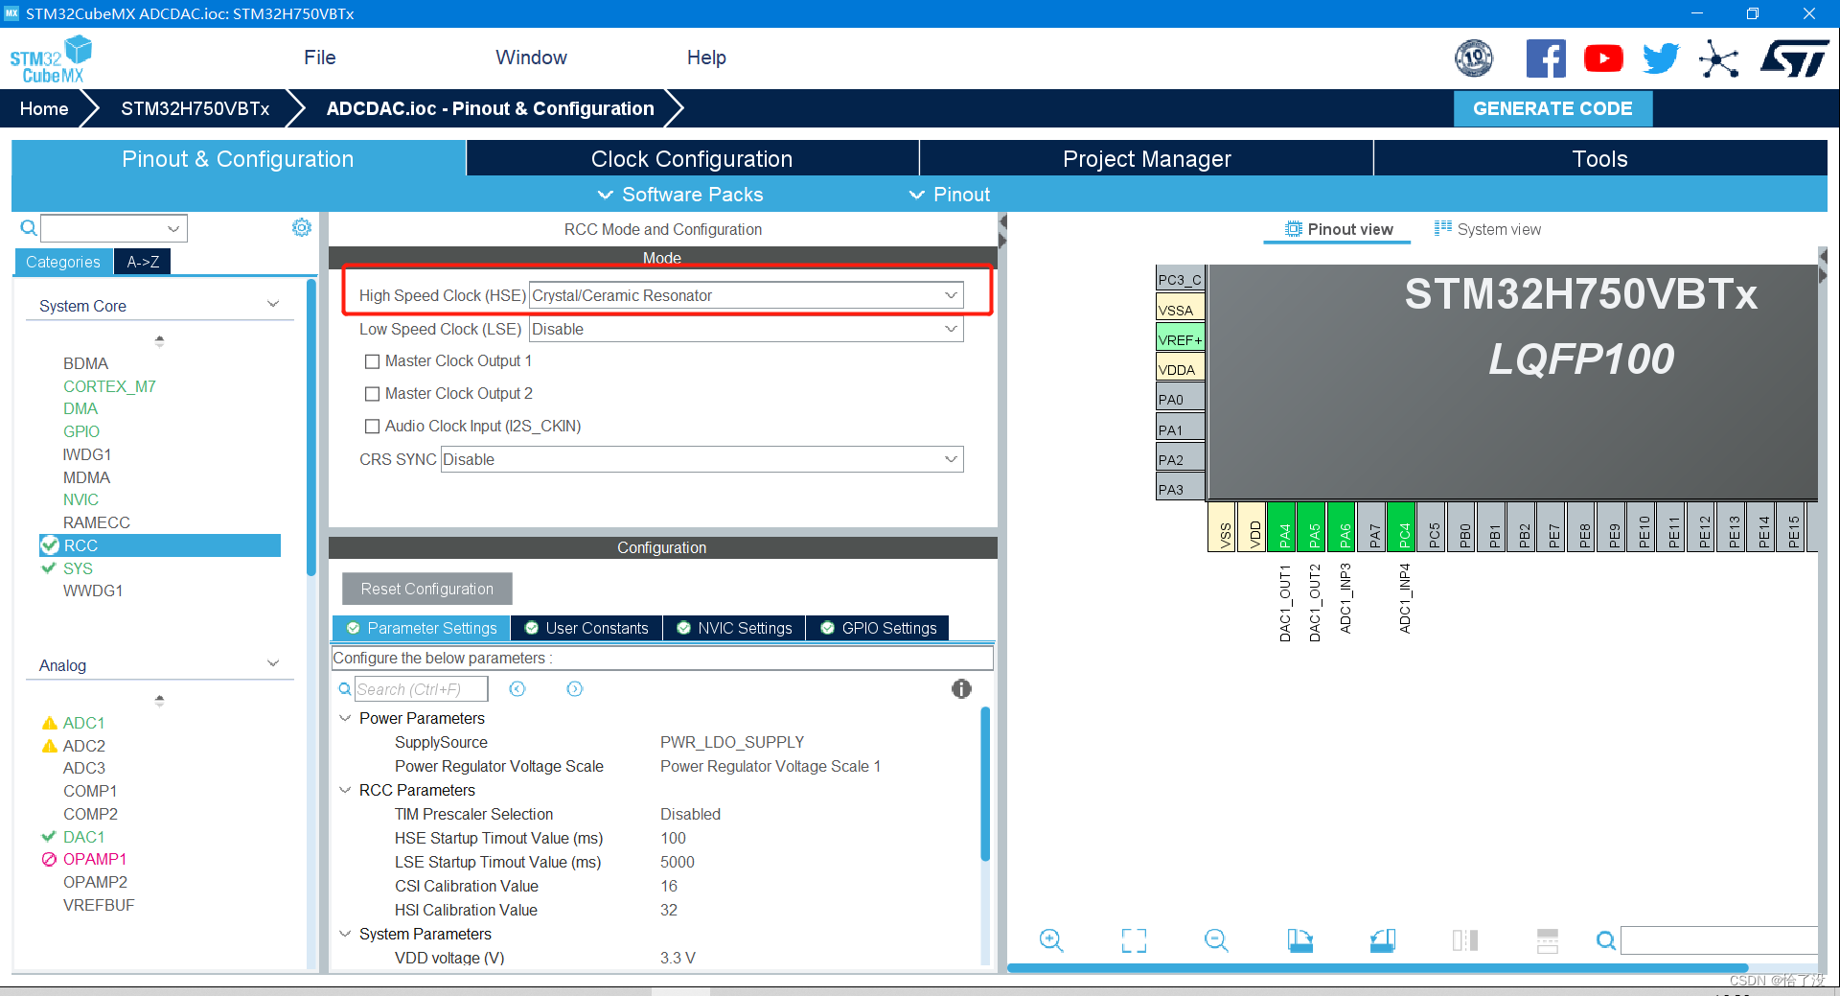Click the pinout horizontal scrollbar
Viewport: 1840px width, 996px height.
[x=1378, y=968]
